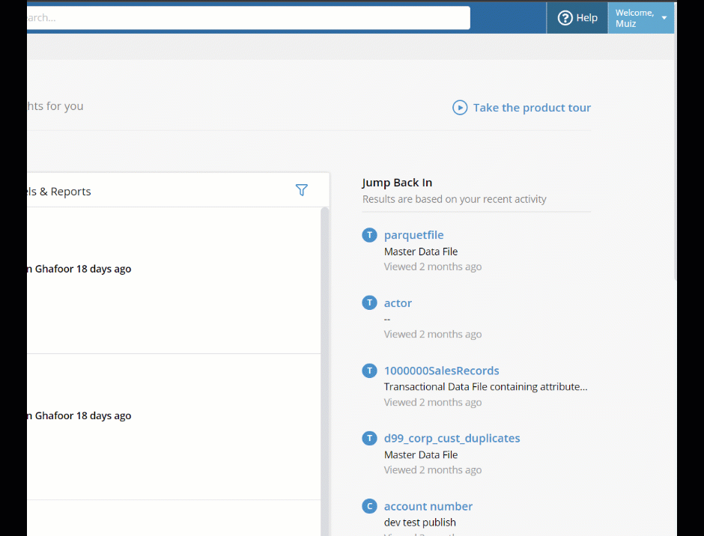Click the C icon beside account number
The width and height of the screenshot is (704, 536).
[x=369, y=506]
